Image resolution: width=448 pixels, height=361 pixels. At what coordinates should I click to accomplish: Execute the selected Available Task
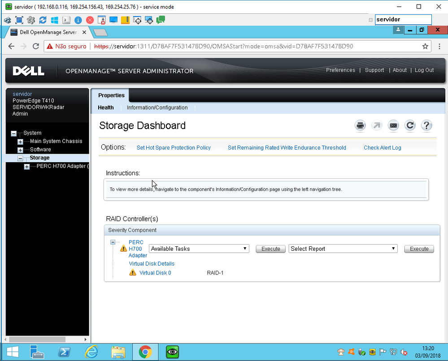coord(270,249)
